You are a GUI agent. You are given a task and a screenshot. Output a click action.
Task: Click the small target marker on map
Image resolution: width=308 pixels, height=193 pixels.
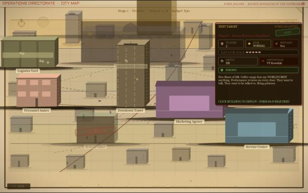90,34
